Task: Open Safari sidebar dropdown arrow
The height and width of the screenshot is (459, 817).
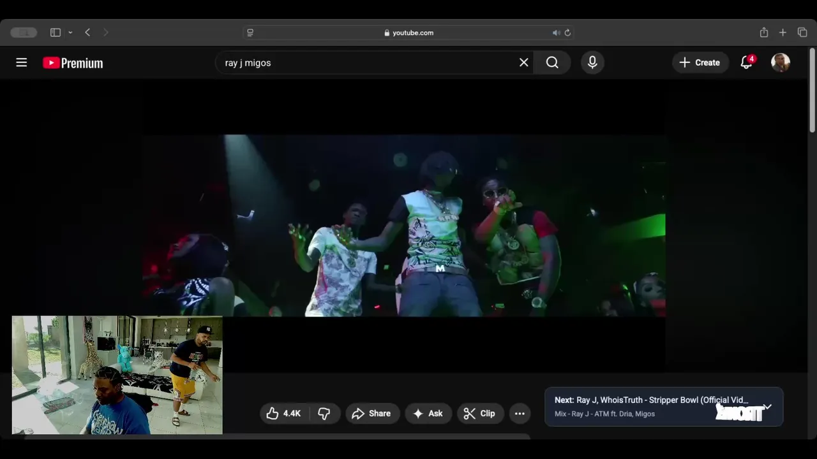Action: [70, 33]
